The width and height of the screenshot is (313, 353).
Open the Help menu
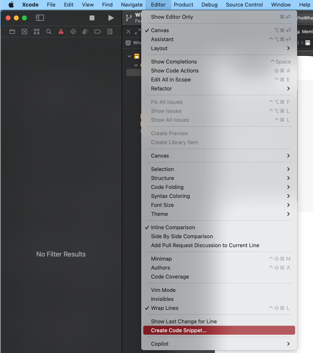pyautogui.click(x=305, y=5)
